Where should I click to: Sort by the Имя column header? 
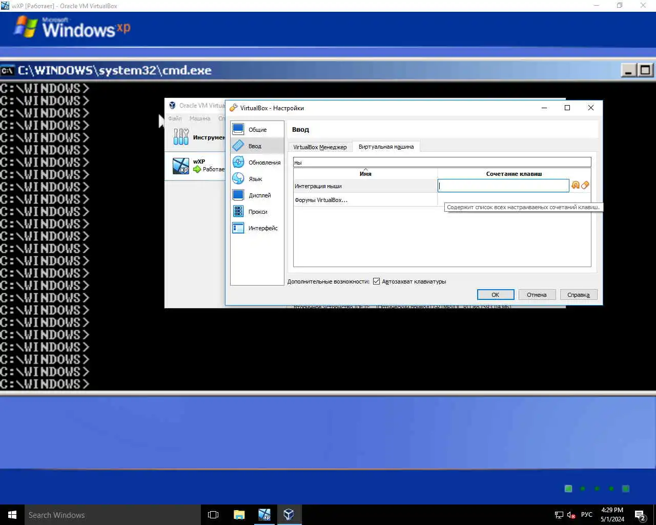[365, 174]
